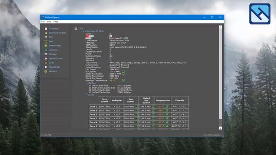Select the Code Name value Sandy Bridge-EP/EX
Screen dimensions: 276x155
tap(119, 40)
